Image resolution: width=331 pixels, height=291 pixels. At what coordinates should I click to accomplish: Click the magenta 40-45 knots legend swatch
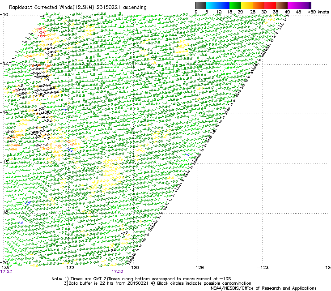pyautogui.click(x=293, y=5)
